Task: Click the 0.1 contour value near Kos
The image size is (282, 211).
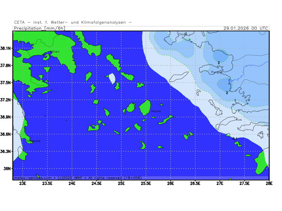Action: tap(235, 139)
